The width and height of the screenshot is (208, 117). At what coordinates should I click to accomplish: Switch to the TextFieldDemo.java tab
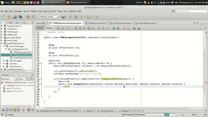click(x=146, y=23)
